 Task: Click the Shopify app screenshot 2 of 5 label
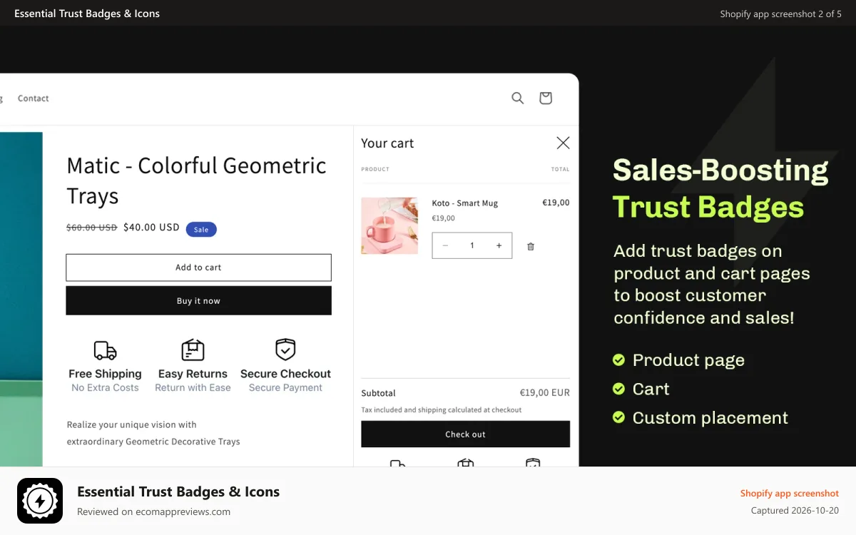point(780,14)
